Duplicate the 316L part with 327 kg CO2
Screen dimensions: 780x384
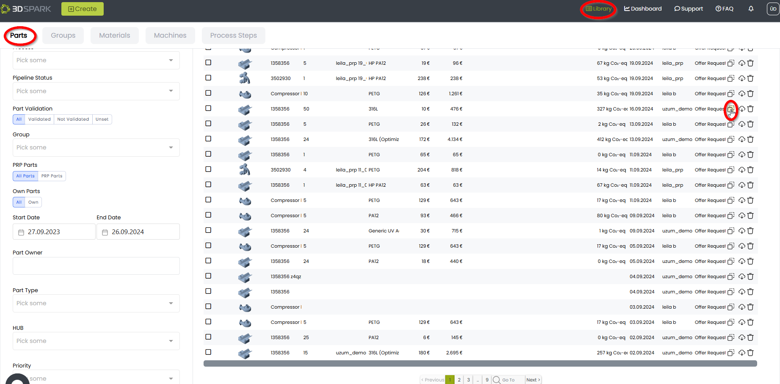pos(731,109)
